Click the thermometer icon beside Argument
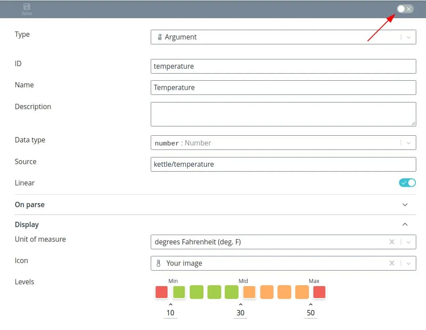The image size is (426, 330). tap(160, 37)
